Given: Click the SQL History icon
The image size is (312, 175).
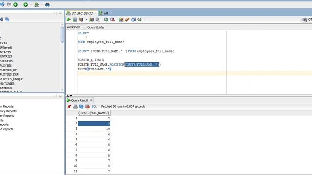Looking at the screenshot, I should click(133, 19).
